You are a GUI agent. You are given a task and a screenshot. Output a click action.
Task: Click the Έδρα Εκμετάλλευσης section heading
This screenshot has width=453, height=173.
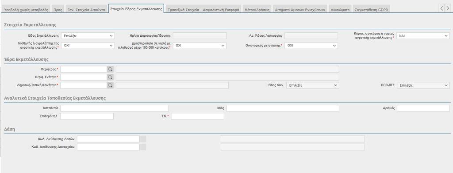click(26, 59)
